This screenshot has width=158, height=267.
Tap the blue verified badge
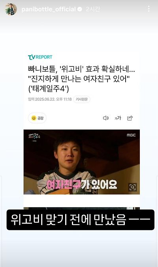tap(80, 9)
